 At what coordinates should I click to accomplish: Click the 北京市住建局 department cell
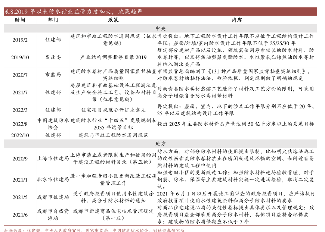click(53, 179)
